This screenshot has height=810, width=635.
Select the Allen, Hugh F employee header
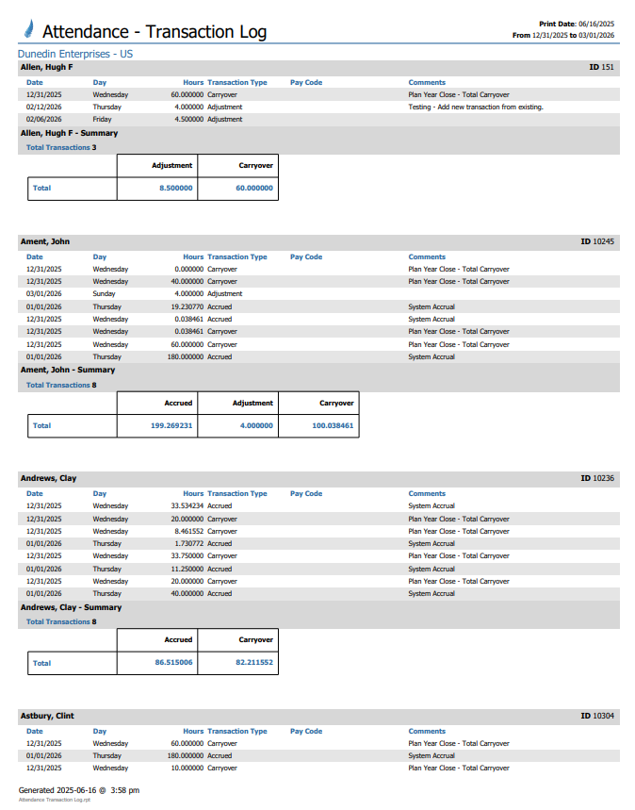[46, 68]
